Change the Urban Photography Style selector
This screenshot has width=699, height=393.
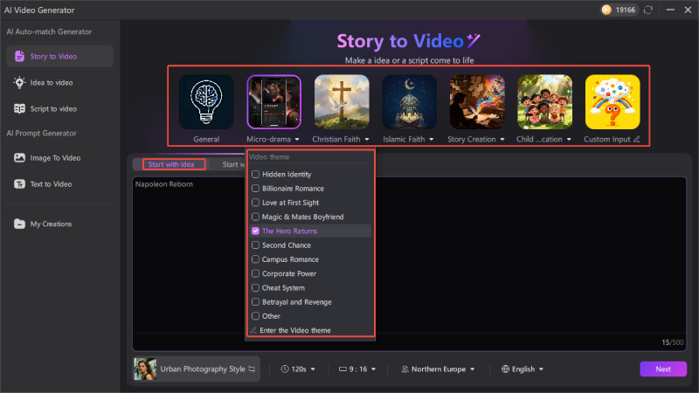click(197, 369)
